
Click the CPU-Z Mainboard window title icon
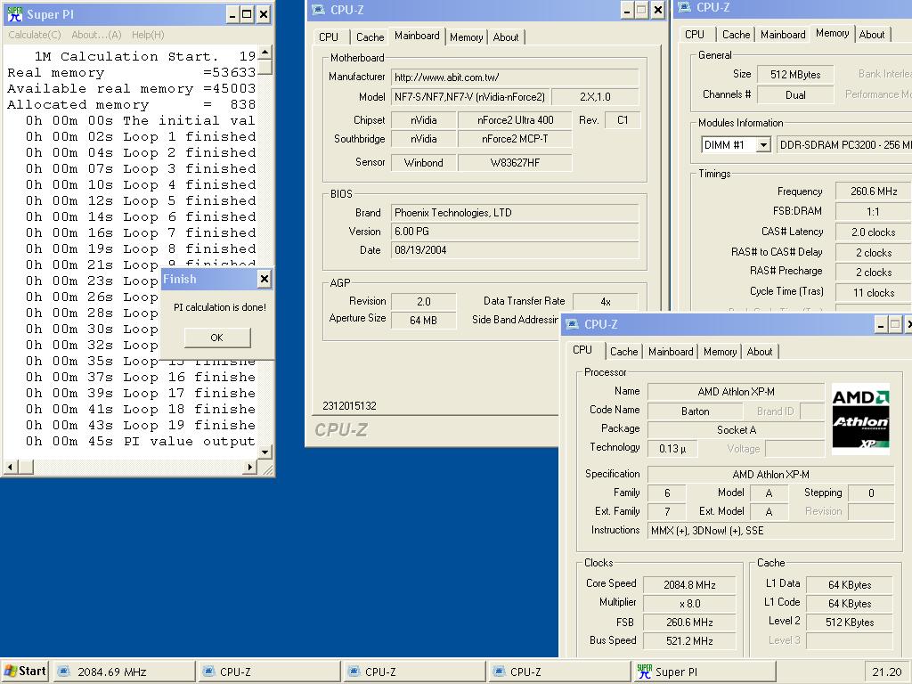(x=318, y=10)
